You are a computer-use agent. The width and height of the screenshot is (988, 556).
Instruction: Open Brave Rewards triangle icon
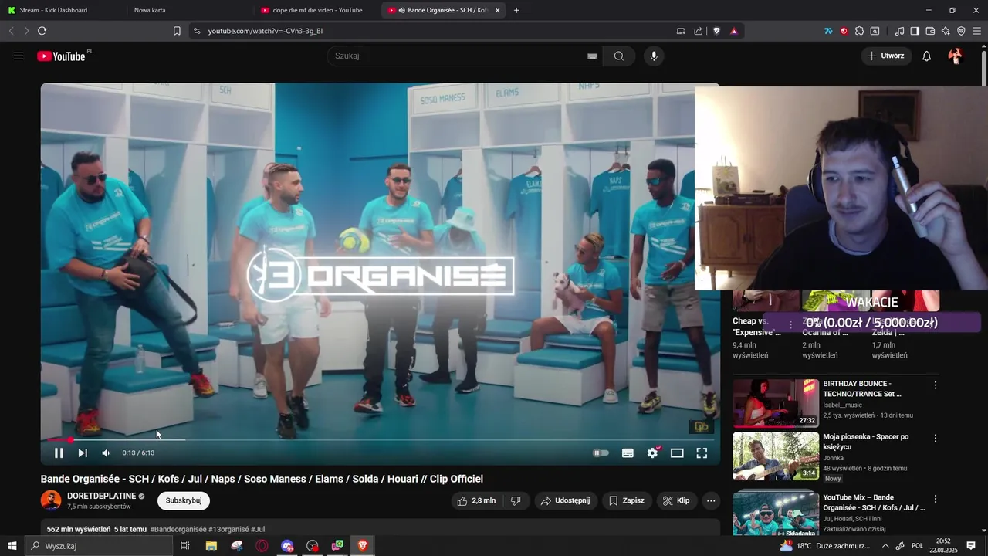[x=733, y=31]
